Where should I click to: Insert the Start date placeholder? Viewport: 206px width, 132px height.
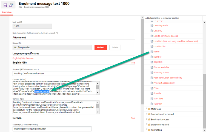point(158,99)
